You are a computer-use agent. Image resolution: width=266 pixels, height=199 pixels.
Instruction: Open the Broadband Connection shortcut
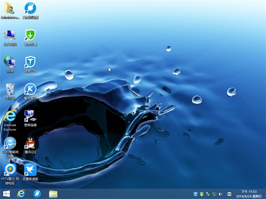[30, 116]
